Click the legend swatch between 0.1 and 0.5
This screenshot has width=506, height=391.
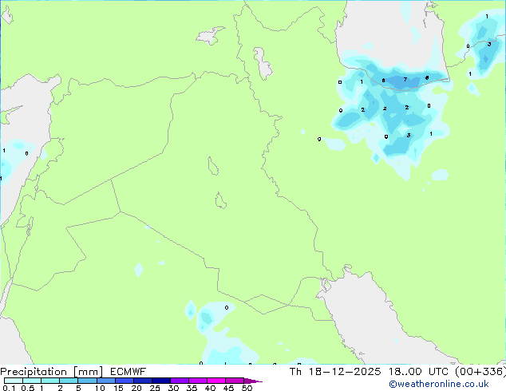(14, 381)
